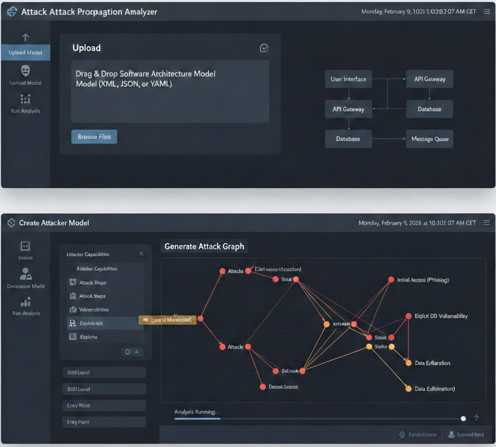
Task: Click the mask icon in the top sidebar
Action: 25,71
